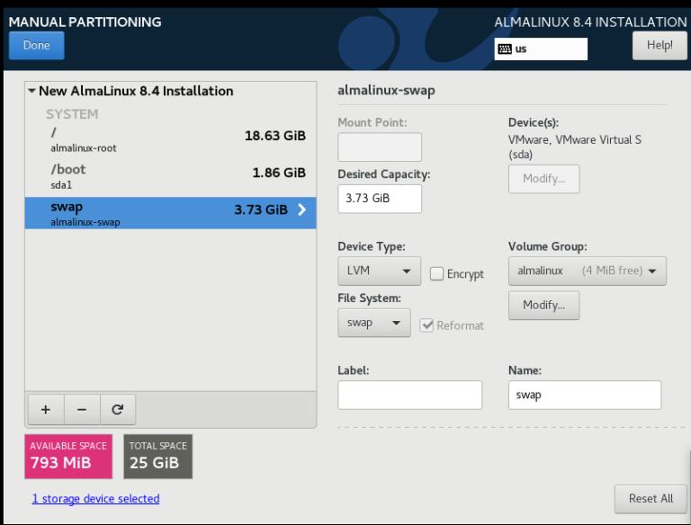The image size is (691, 525).
Task: Click the Mount Point input field
Action: click(x=380, y=147)
